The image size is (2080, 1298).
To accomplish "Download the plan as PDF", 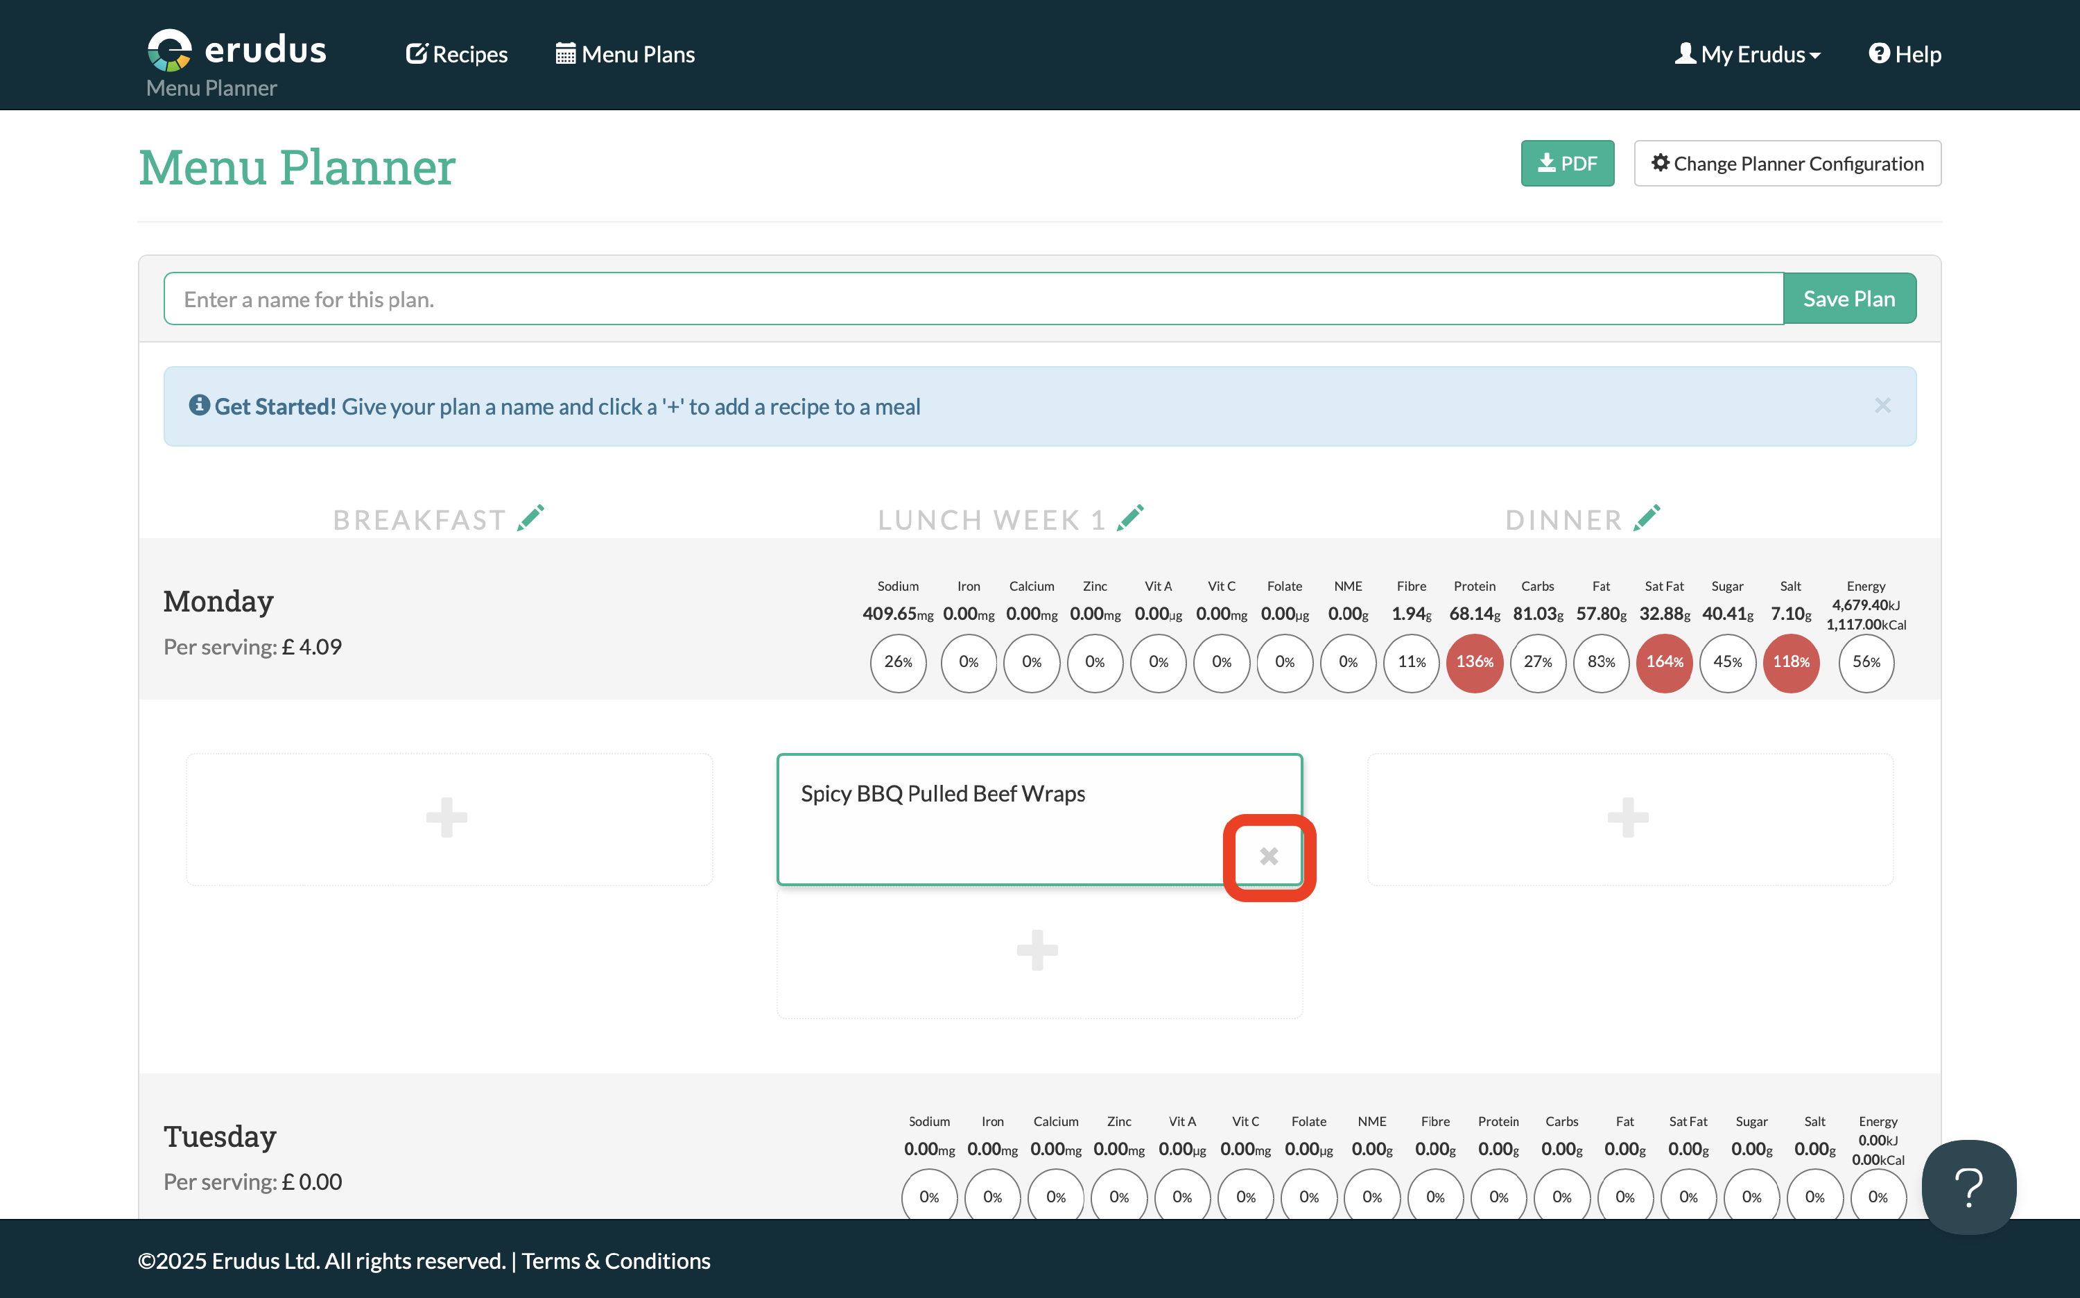I will [1567, 163].
